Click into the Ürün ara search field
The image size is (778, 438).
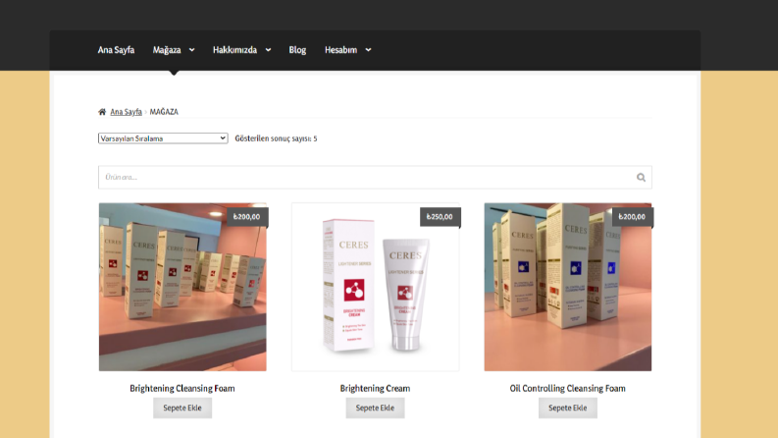pos(375,178)
